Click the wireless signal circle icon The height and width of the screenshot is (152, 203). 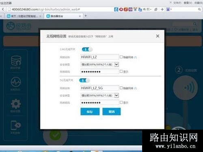(185, 88)
